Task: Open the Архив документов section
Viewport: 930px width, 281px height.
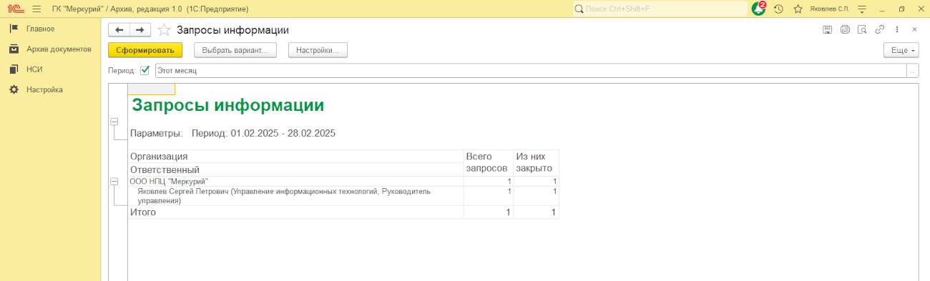Action: coord(59,49)
